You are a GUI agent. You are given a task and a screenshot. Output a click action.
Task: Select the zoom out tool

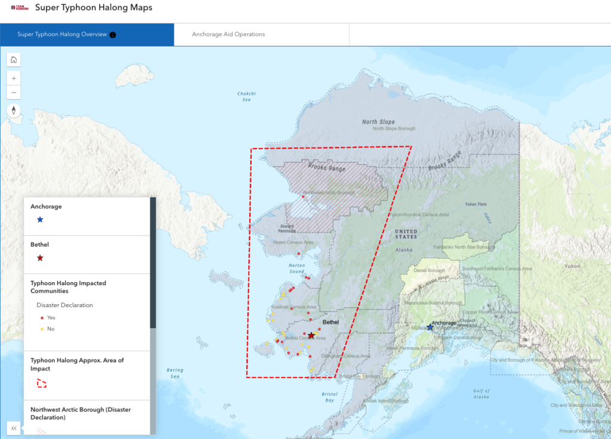[13, 92]
